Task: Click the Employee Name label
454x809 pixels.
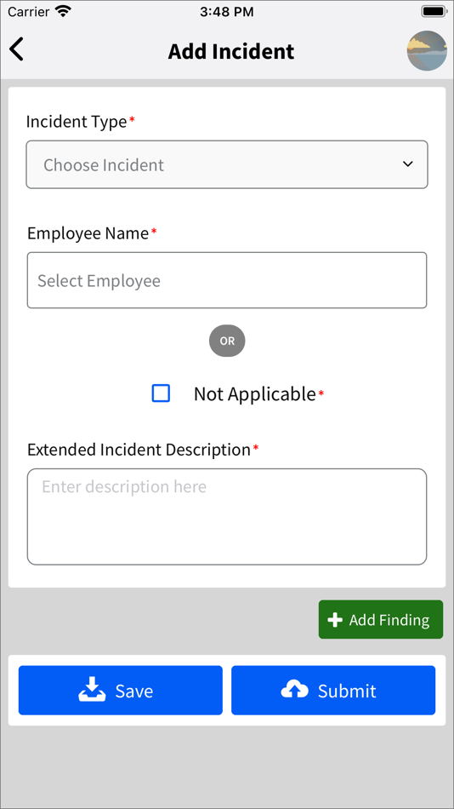Action: (88, 233)
